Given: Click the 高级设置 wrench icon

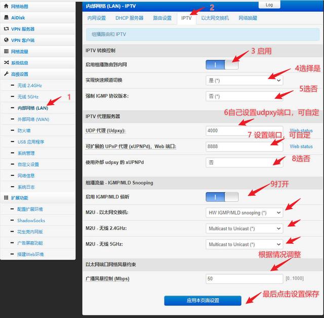Looking at the screenshot, I should (7, 74).
